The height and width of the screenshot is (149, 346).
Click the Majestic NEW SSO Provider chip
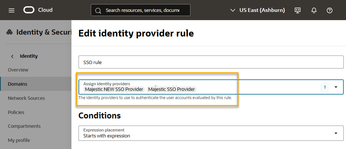tap(114, 89)
